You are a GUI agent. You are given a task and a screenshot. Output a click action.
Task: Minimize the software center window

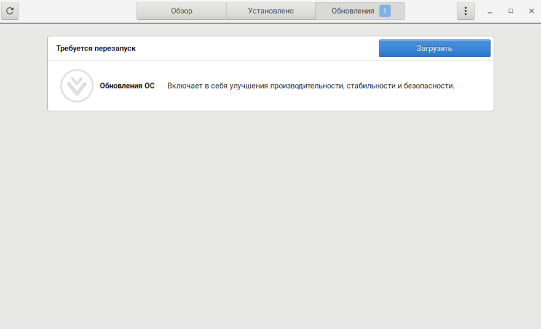[490, 11]
